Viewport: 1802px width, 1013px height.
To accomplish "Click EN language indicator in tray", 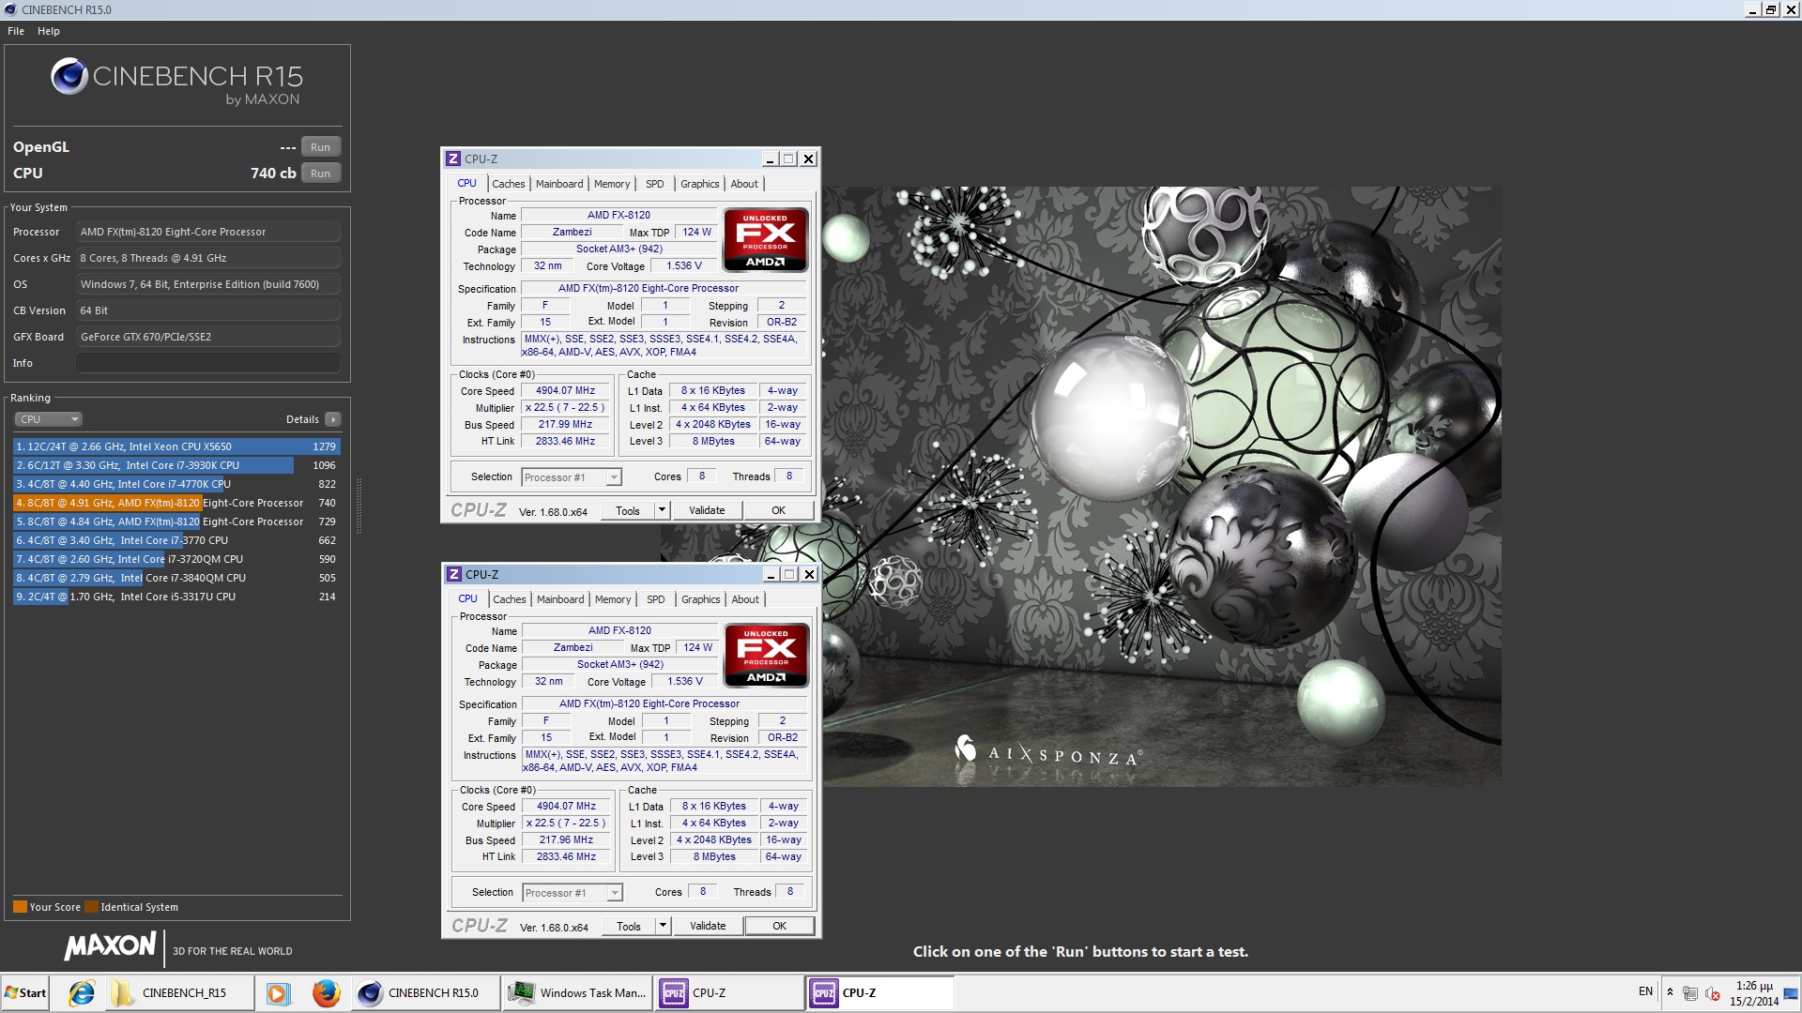I will [1645, 991].
